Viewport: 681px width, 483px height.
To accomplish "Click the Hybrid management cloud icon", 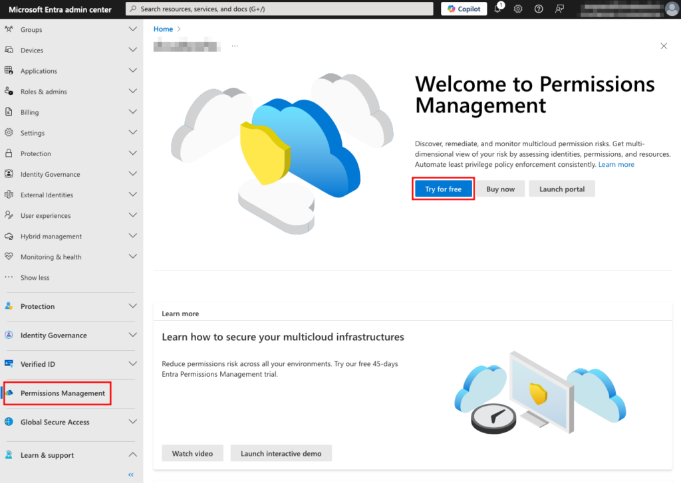I will click(x=9, y=236).
